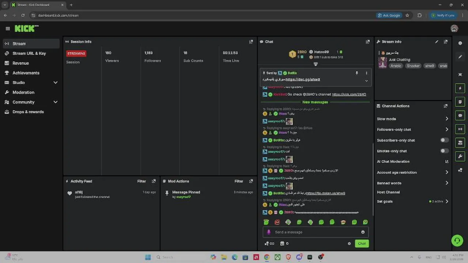Click the Kick logo
This screenshot has height=263, width=468.
point(26,28)
